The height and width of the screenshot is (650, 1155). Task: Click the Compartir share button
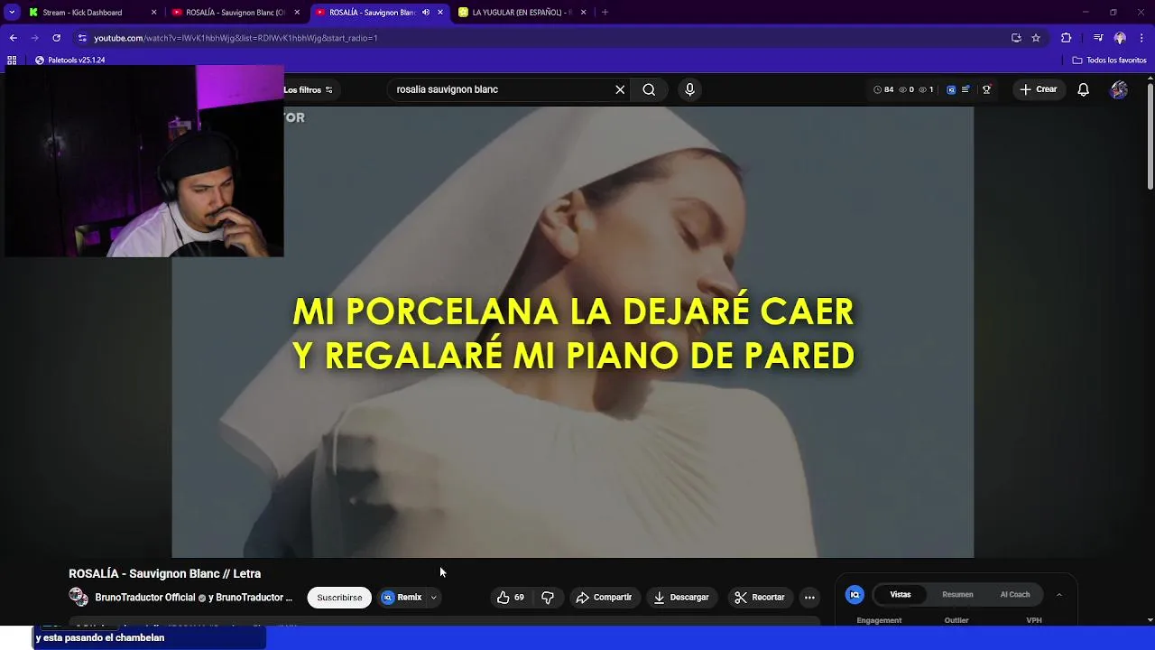(x=604, y=598)
